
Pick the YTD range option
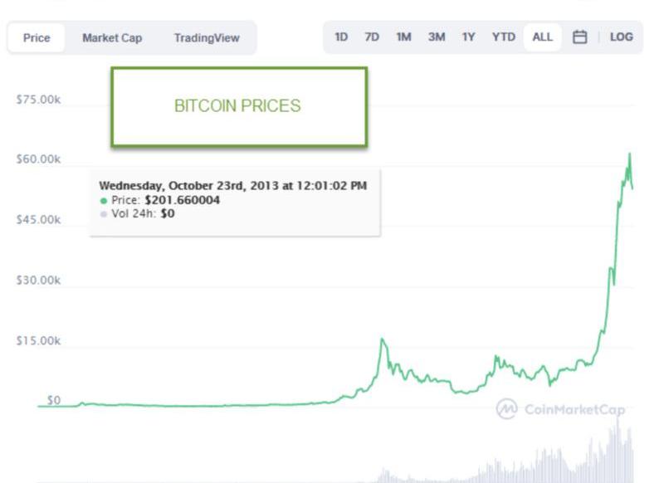[x=503, y=37]
